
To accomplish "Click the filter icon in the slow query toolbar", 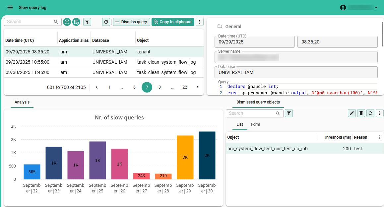I will (87, 22).
